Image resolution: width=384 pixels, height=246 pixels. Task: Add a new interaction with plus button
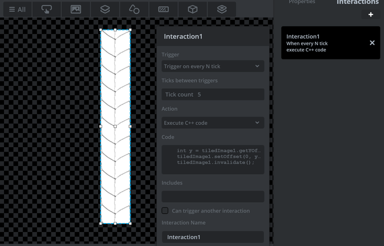tap(371, 14)
